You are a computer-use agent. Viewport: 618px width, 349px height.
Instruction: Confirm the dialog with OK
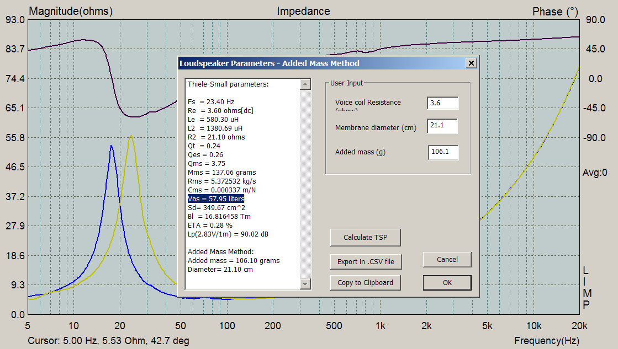tap(447, 282)
